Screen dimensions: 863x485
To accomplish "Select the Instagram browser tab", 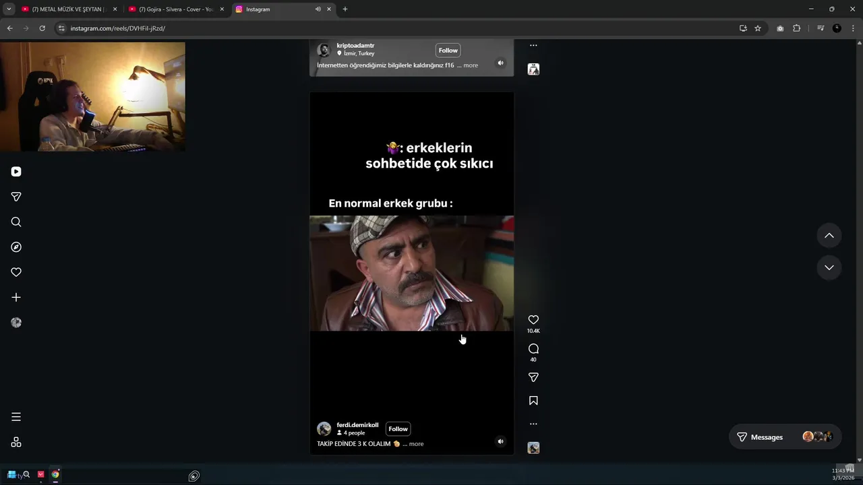I will click(x=283, y=9).
